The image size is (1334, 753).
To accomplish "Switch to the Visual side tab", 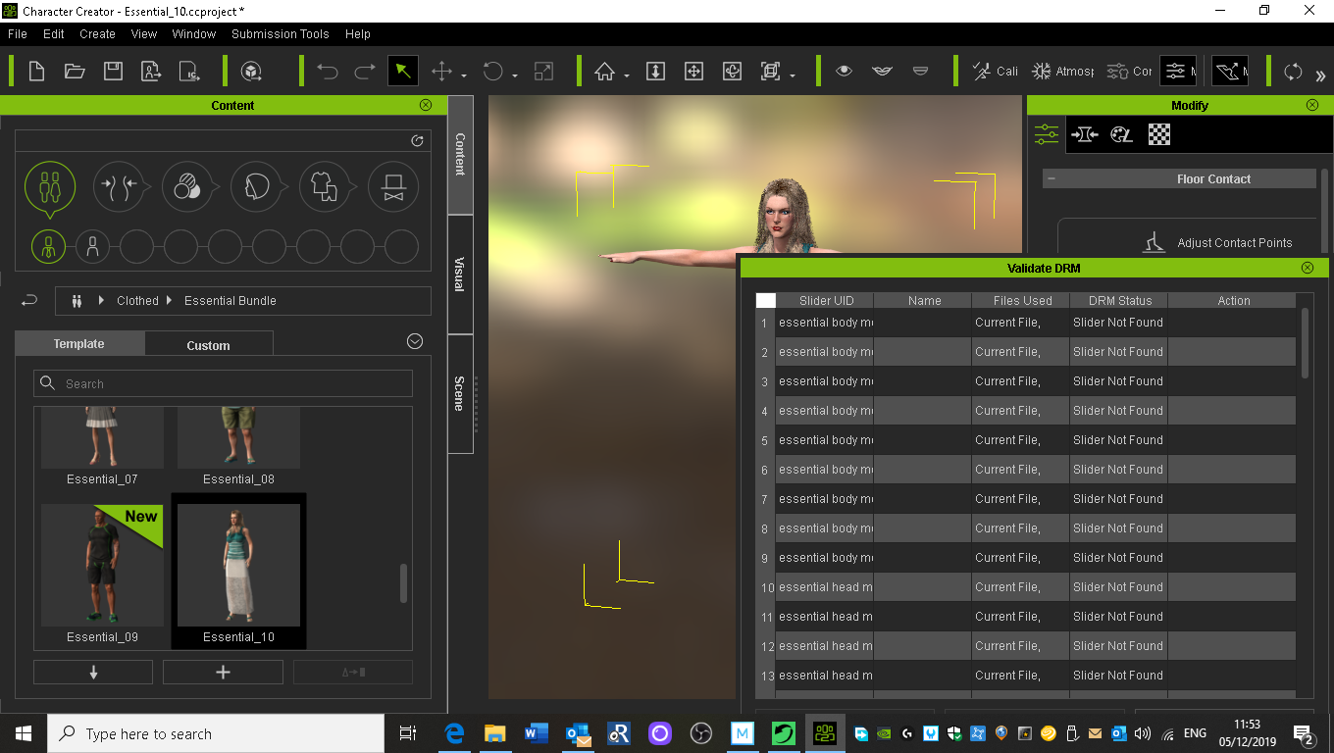I will click(460, 275).
